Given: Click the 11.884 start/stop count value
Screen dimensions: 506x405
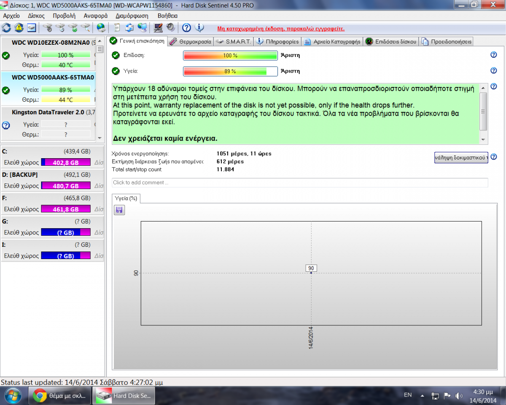Looking at the screenshot, I should pyautogui.click(x=225, y=170).
